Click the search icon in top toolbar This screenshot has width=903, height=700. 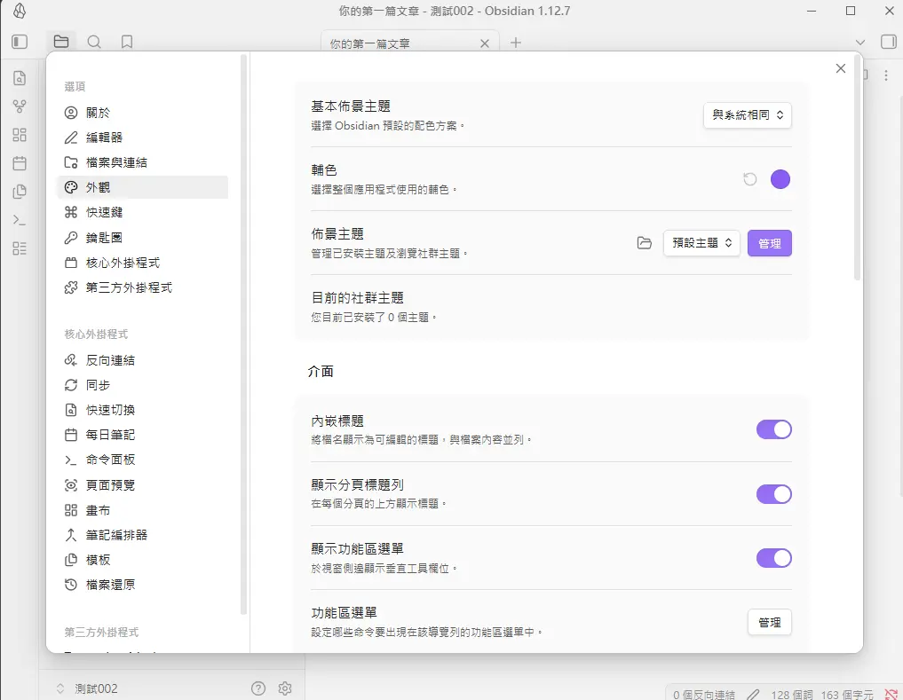(x=94, y=42)
